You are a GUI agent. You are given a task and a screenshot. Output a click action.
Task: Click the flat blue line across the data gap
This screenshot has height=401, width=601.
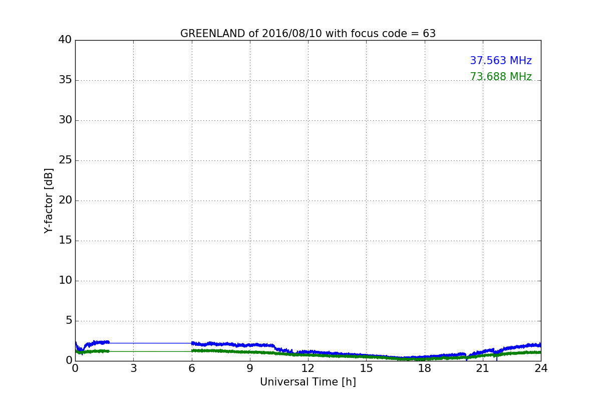click(150, 343)
